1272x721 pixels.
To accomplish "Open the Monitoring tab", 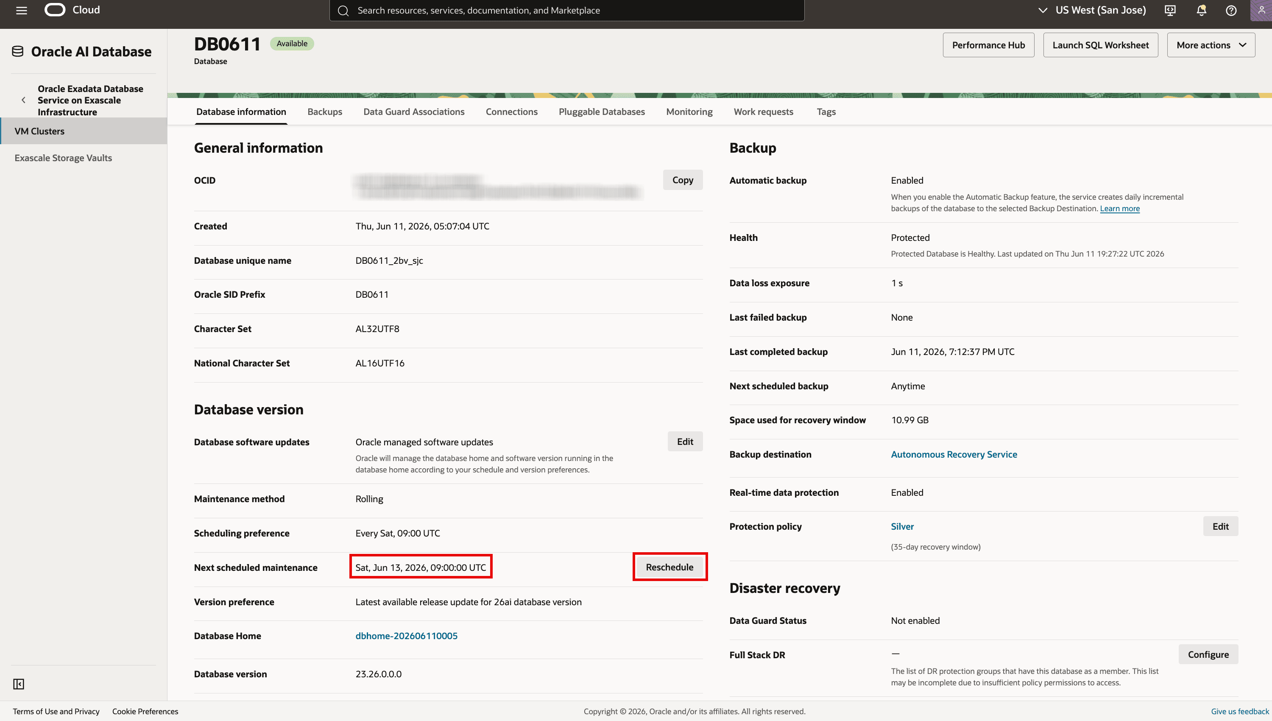I will [689, 112].
